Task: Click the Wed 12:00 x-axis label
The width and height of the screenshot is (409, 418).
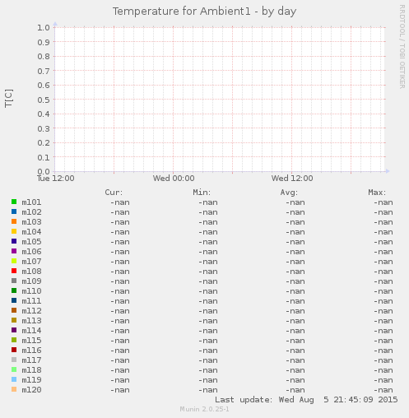Action: coord(292,179)
